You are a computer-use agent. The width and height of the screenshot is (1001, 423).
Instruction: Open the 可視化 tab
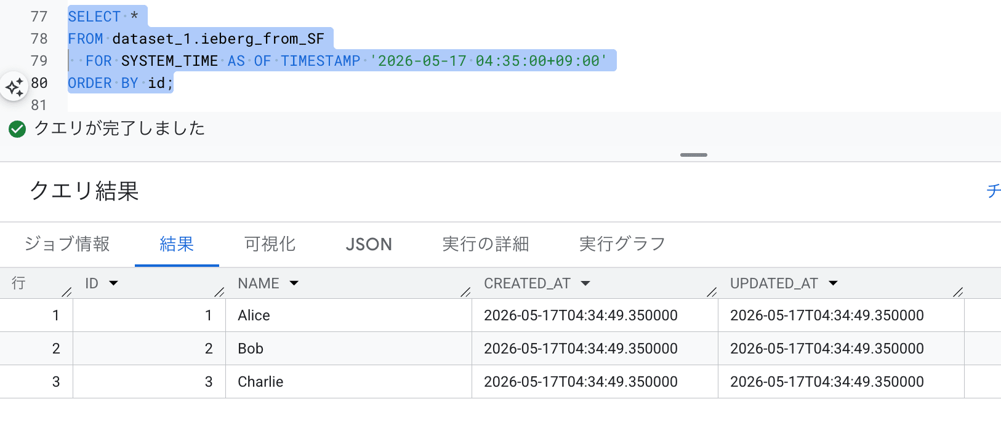[x=270, y=244]
